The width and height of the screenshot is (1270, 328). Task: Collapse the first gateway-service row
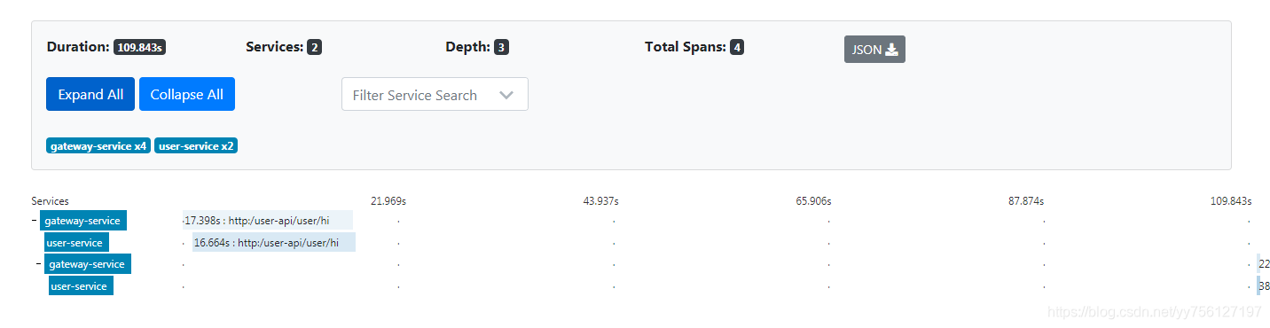click(x=35, y=221)
